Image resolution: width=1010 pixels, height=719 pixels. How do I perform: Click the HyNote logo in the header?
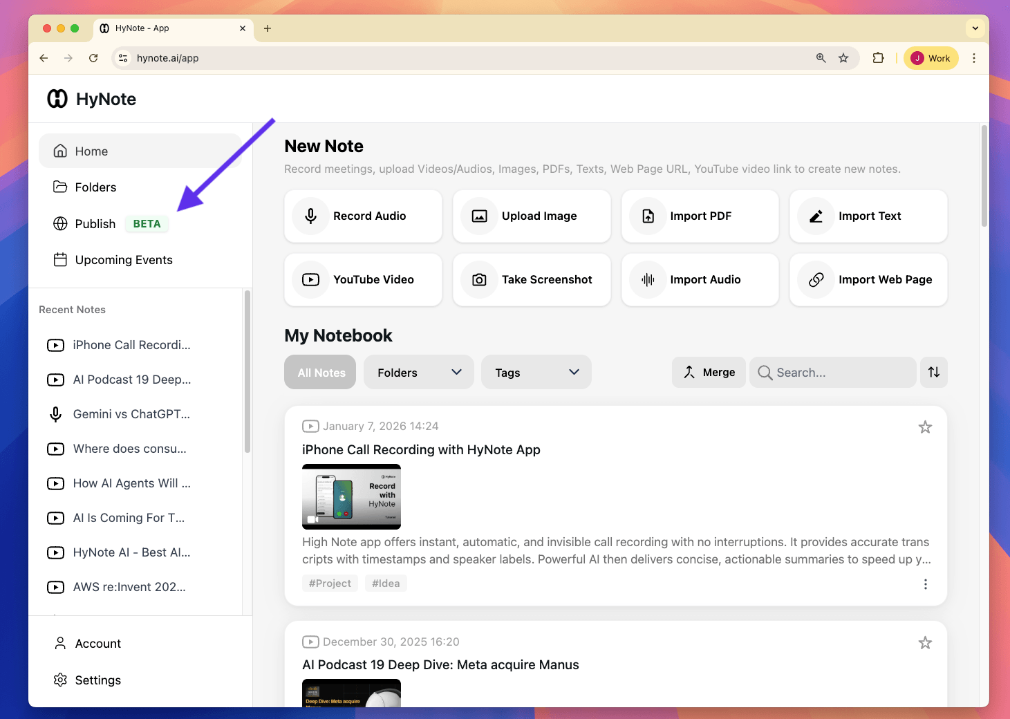[91, 98]
